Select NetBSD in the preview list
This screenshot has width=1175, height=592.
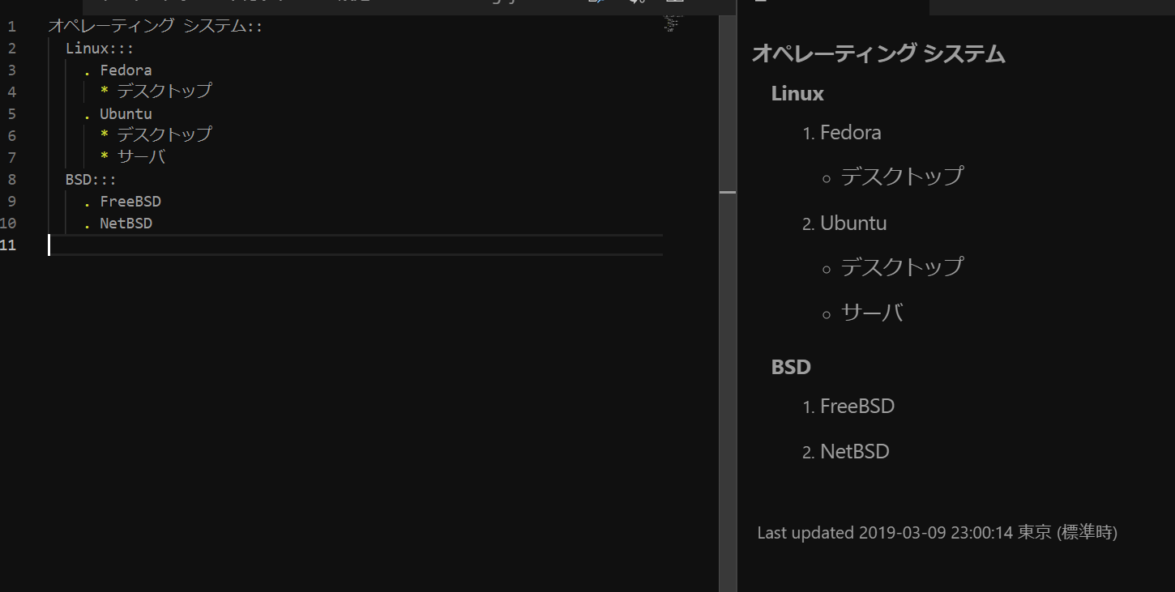tap(855, 451)
